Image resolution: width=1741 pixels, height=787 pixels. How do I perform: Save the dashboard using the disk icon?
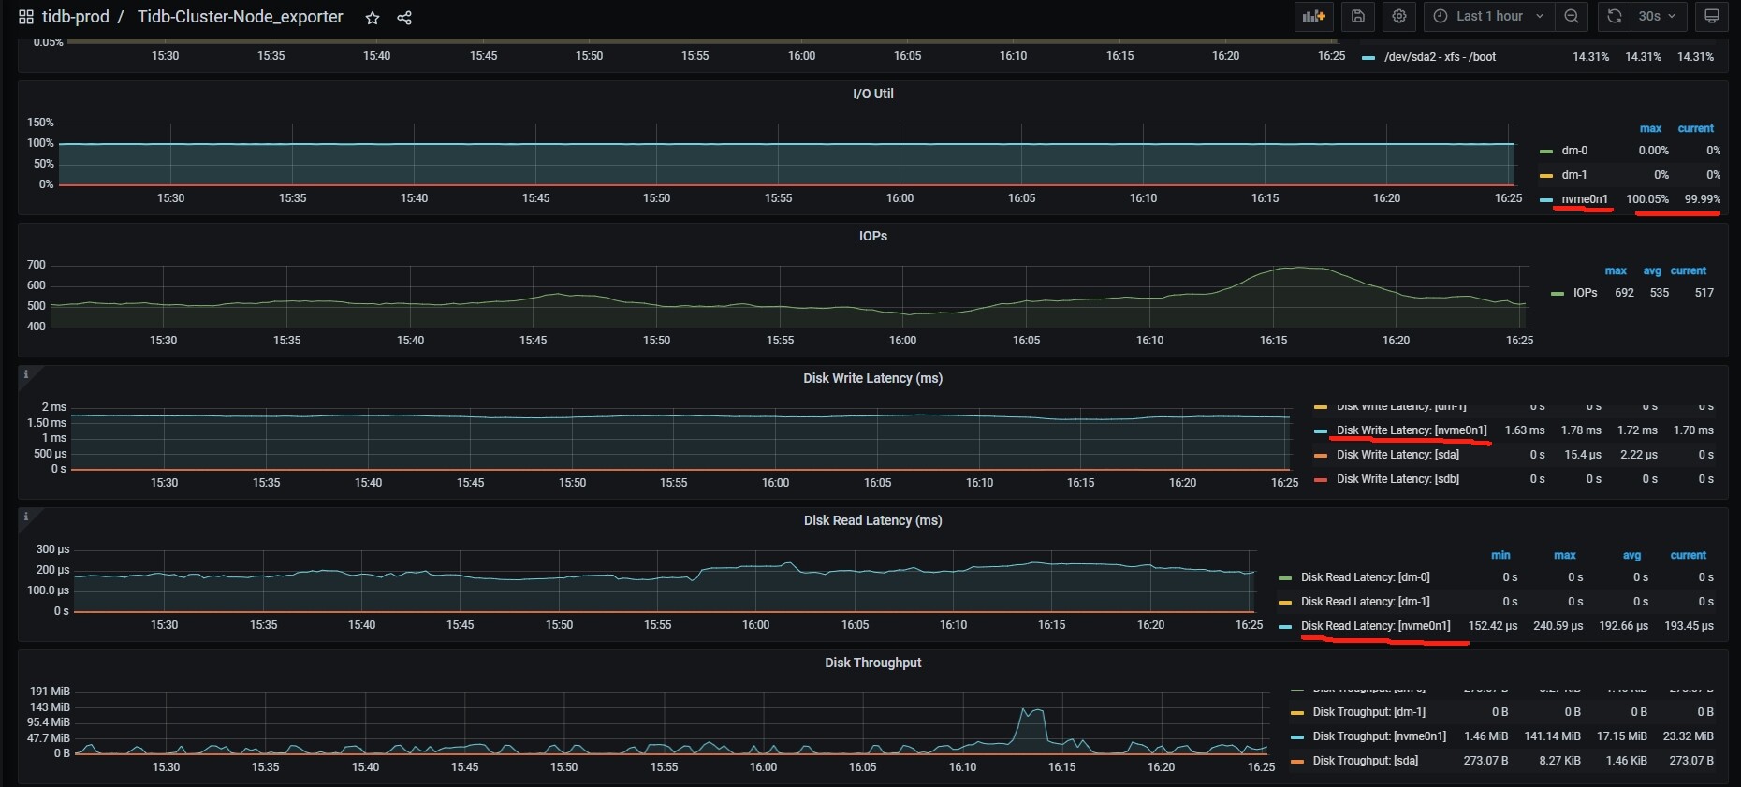pyautogui.click(x=1358, y=16)
